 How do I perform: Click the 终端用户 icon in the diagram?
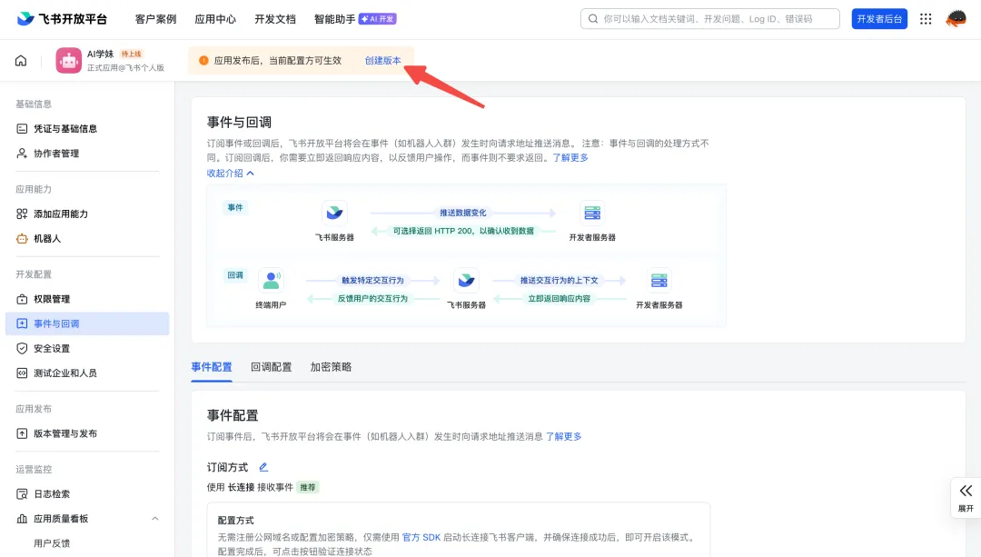[271, 280]
